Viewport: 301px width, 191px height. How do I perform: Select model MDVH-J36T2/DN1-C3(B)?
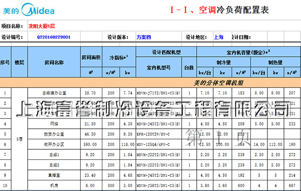(x=159, y=185)
